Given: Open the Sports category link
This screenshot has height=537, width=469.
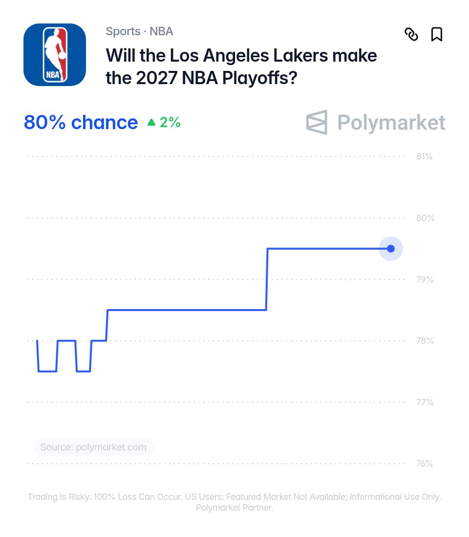Looking at the screenshot, I should (x=123, y=31).
